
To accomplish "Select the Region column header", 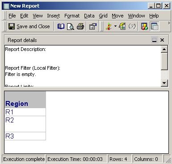I will click(25, 100).
